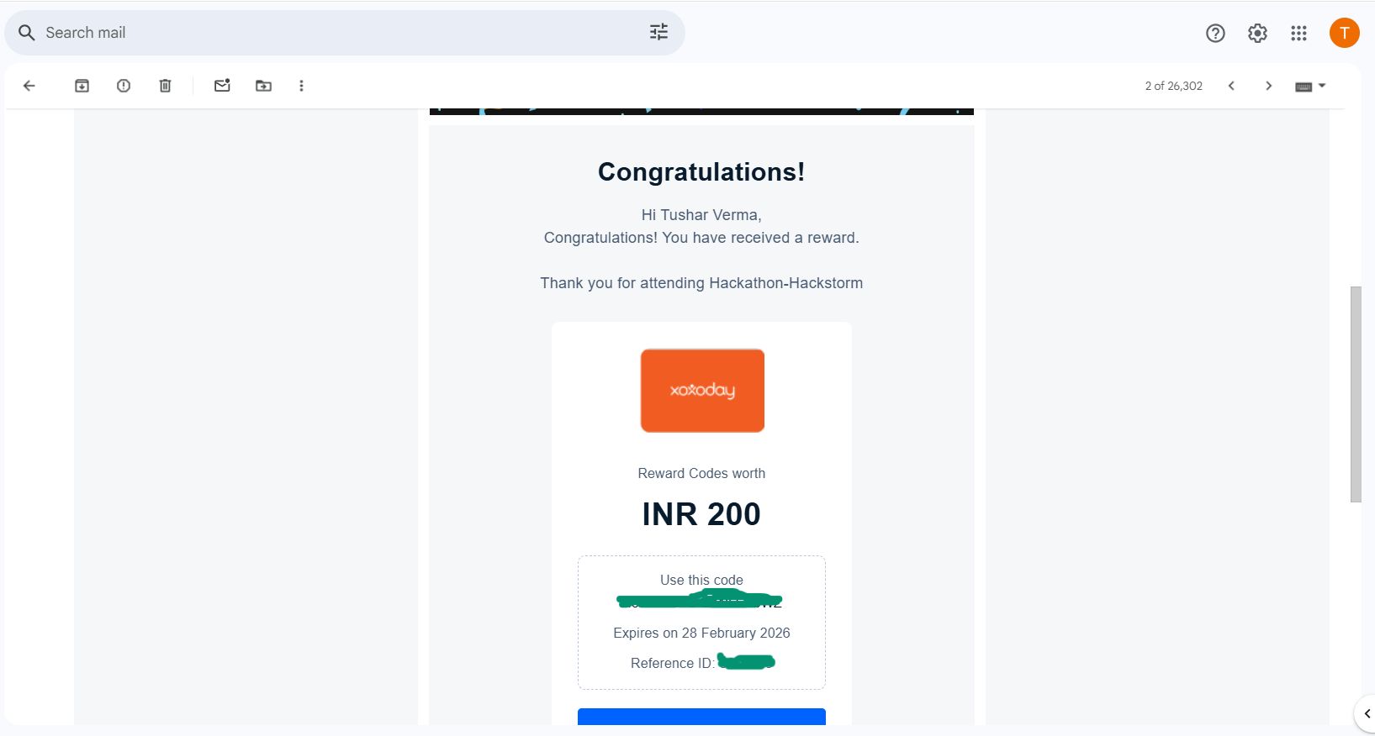Open Google account avatar menu
The image size is (1375, 736).
1344,33
